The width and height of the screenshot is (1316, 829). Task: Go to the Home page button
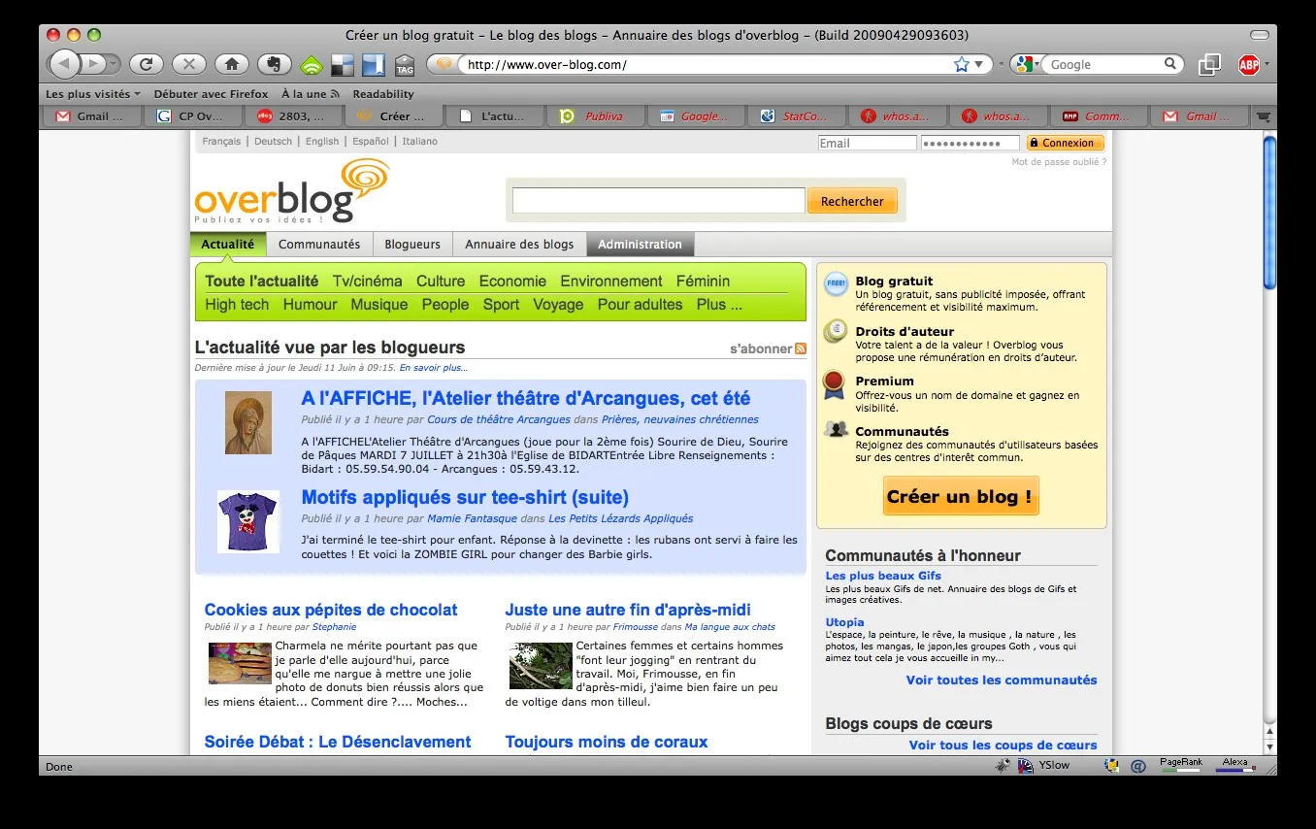click(x=231, y=64)
